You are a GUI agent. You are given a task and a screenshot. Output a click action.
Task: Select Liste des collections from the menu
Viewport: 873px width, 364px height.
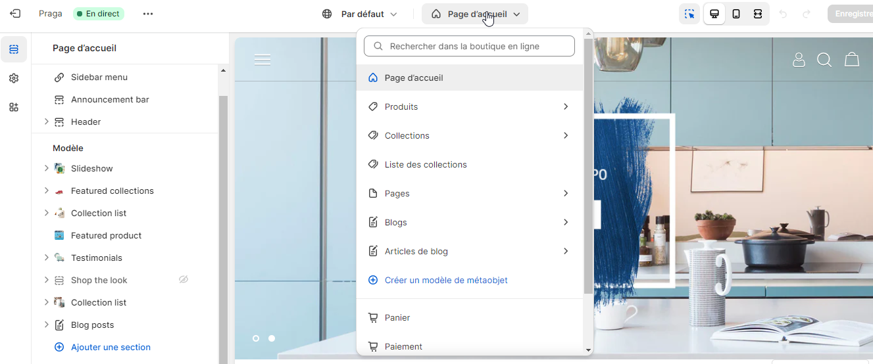(426, 164)
